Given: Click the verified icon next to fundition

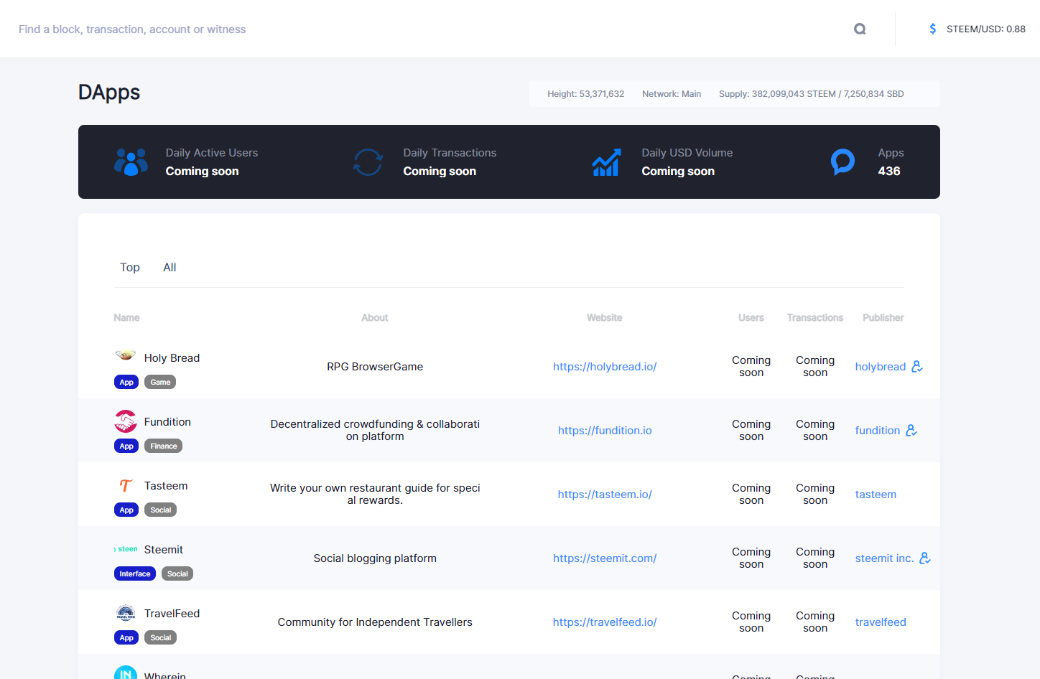Looking at the screenshot, I should coord(911,431).
